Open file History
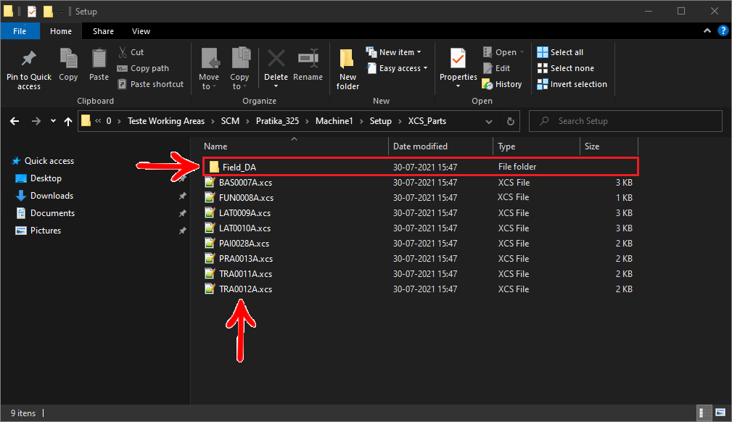Image resolution: width=732 pixels, height=422 pixels. coord(502,84)
